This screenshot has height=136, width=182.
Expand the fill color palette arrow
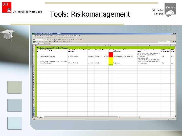coord(79,40)
